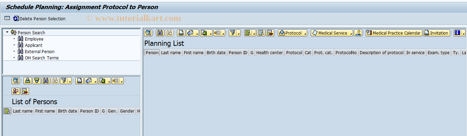This screenshot has height=136, width=467.
Task: Click list icon with red marker in Planning List toolbar
Action: pos(270,33)
